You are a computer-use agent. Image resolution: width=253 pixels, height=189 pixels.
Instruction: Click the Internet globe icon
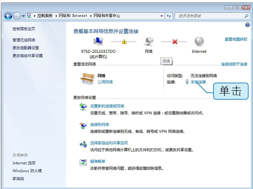[199, 41]
